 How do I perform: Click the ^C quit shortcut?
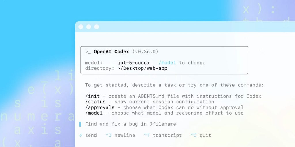[x=201, y=135]
